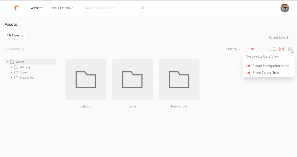This screenshot has height=157, width=297.
Task: Click the June label under its thumbnail
Action: [x=132, y=106]
